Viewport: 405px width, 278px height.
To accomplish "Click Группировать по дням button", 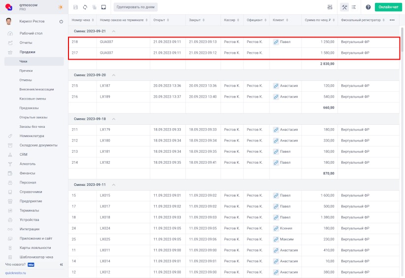I will point(135,7).
